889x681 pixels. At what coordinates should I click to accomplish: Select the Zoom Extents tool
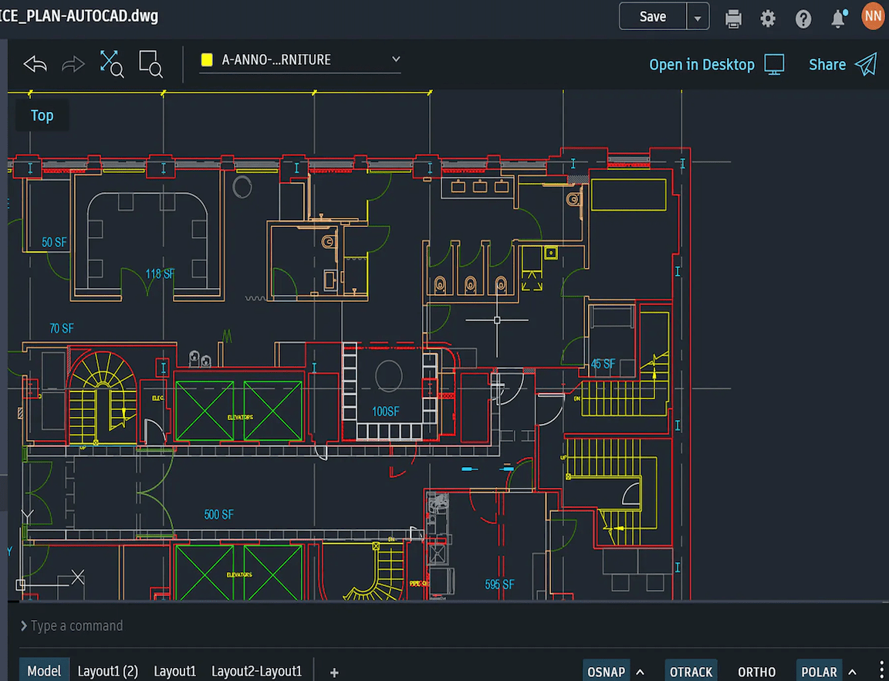click(x=112, y=64)
